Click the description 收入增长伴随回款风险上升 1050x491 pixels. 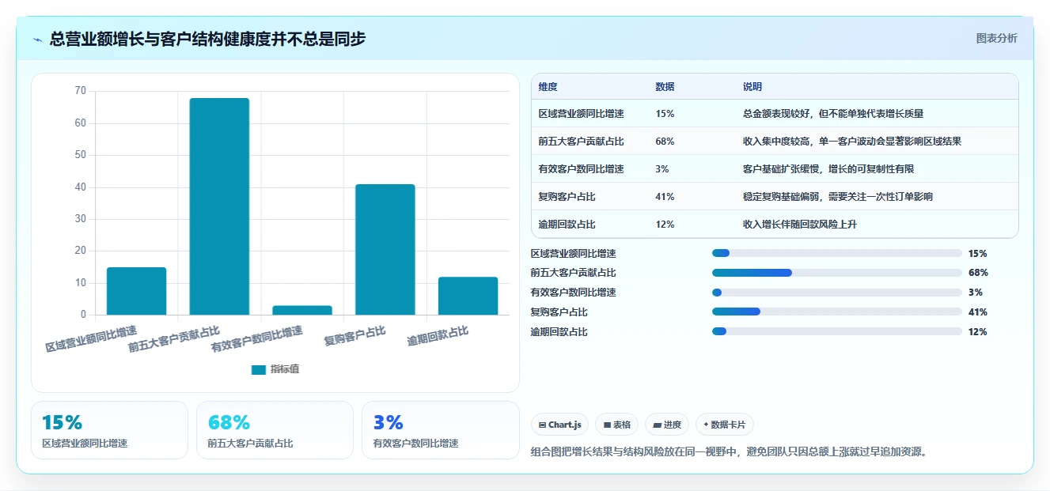pyautogui.click(x=799, y=225)
